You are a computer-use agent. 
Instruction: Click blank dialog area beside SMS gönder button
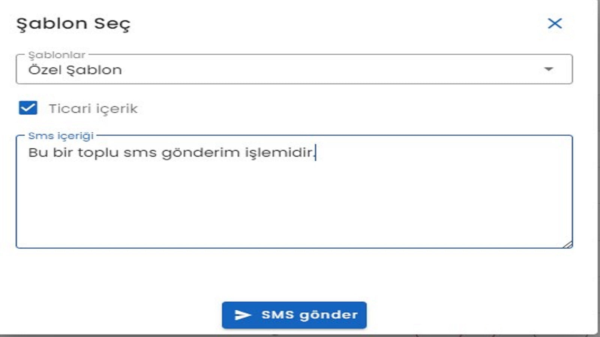point(469,315)
